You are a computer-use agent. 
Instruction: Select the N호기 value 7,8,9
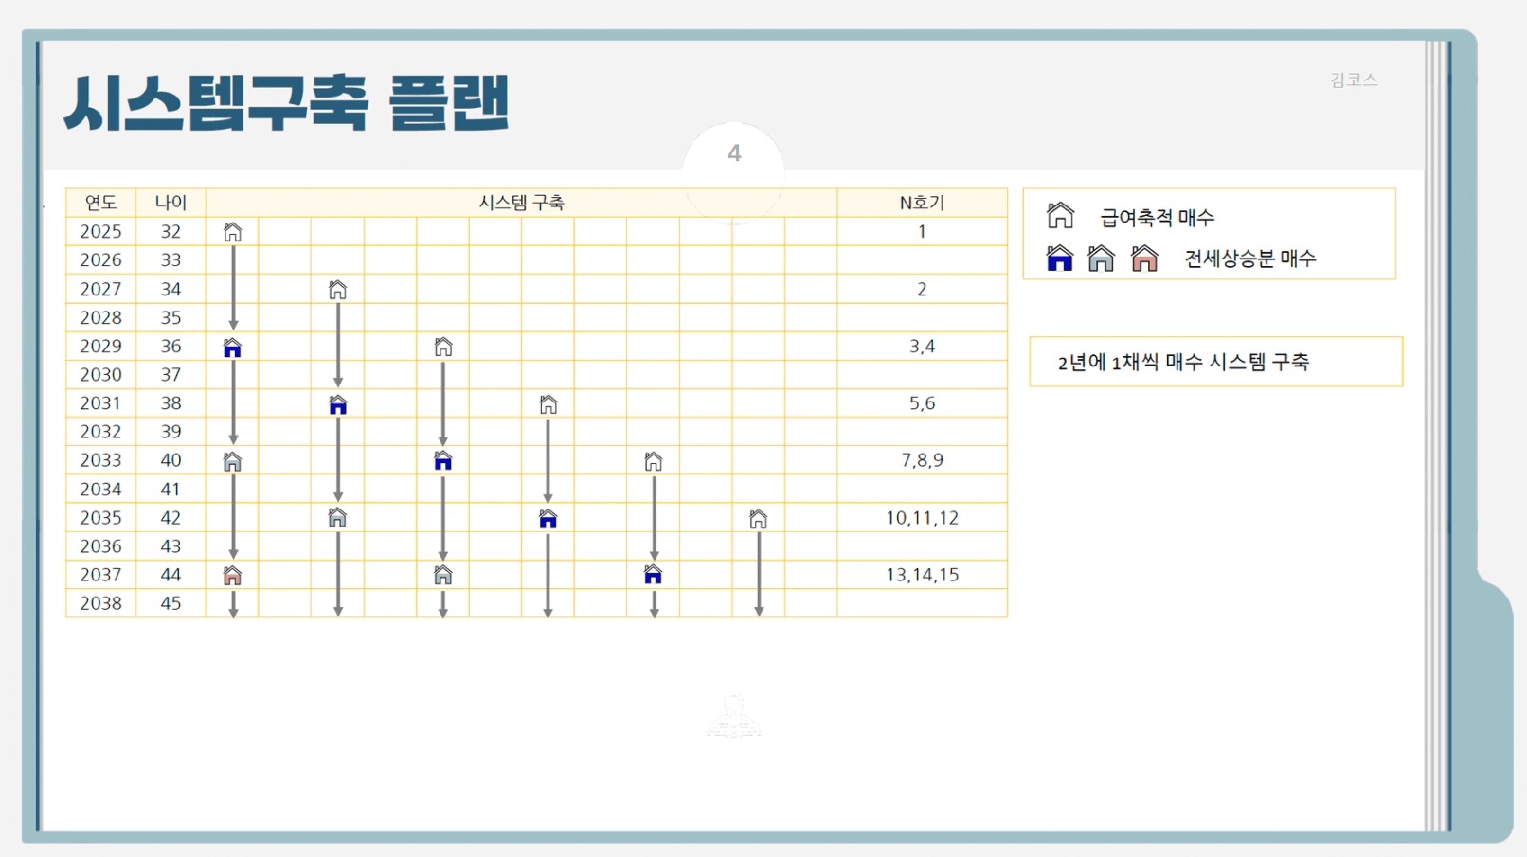pyautogui.click(x=922, y=459)
